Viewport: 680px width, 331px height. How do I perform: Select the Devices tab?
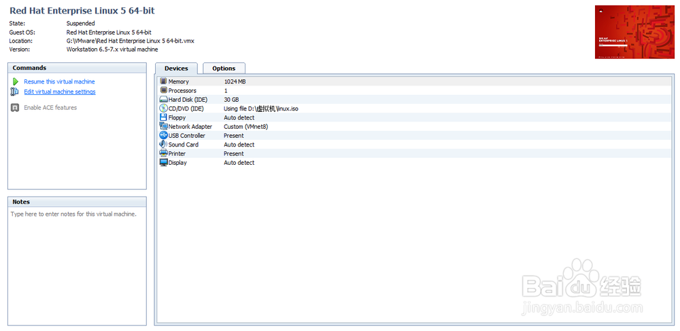[176, 69]
